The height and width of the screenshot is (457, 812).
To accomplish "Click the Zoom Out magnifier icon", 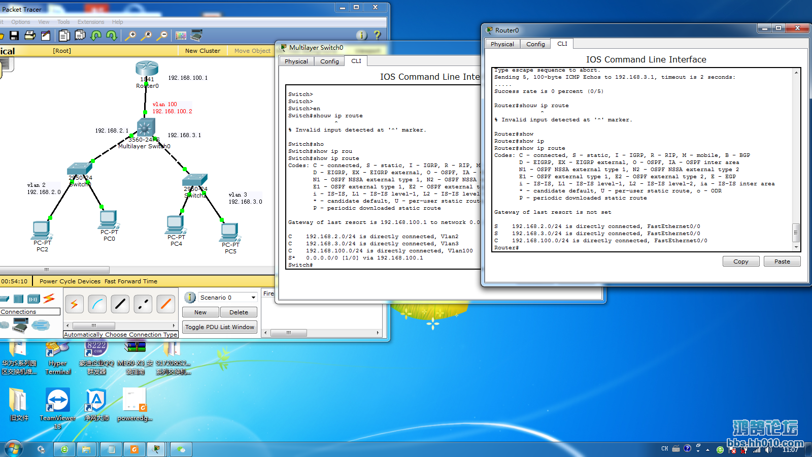I will 162,36.
